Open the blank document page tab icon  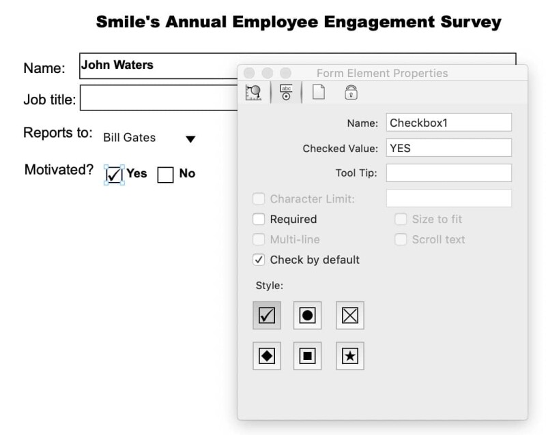(319, 92)
